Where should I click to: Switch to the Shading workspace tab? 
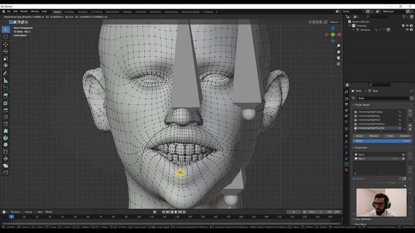[128, 12]
